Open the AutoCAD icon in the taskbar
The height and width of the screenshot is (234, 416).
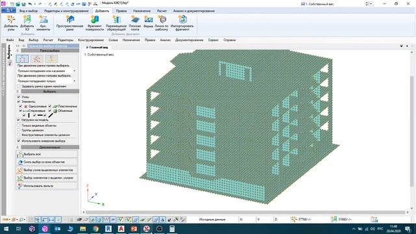coord(121,229)
